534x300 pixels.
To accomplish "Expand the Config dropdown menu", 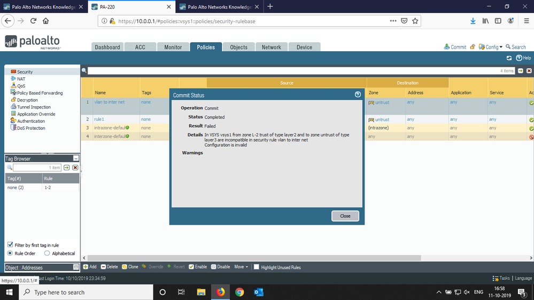I will (x=490, y=47).
